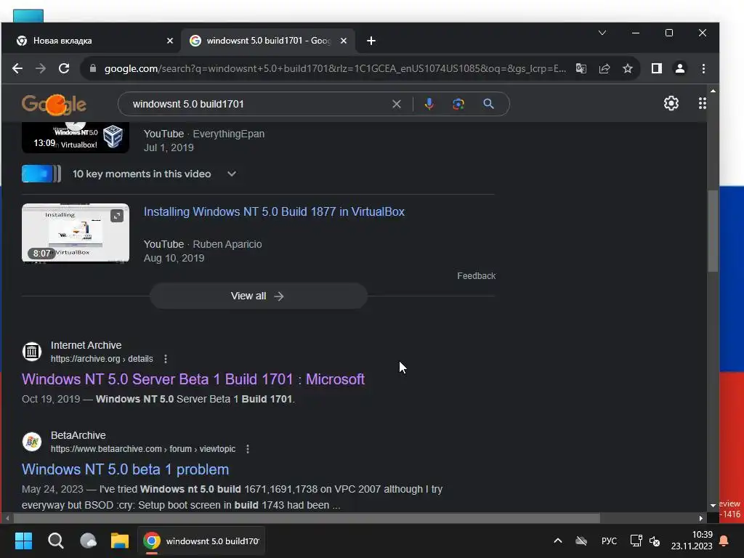Click the vertical page scrollbar thumb
This screenshot has width=744, height=558.
point(713,231)
